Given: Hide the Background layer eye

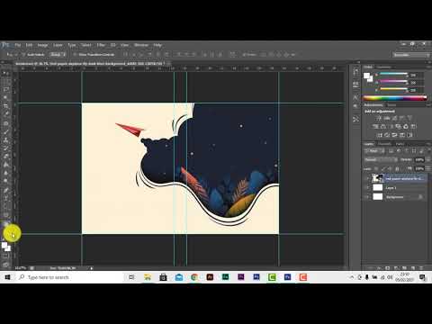Looking at the screenshot, I should click(367, 197).
